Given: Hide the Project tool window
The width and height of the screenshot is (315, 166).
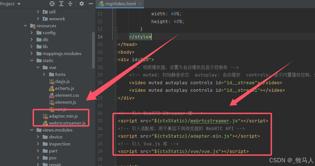Looking at the screenshot, I should pos(91,4).
